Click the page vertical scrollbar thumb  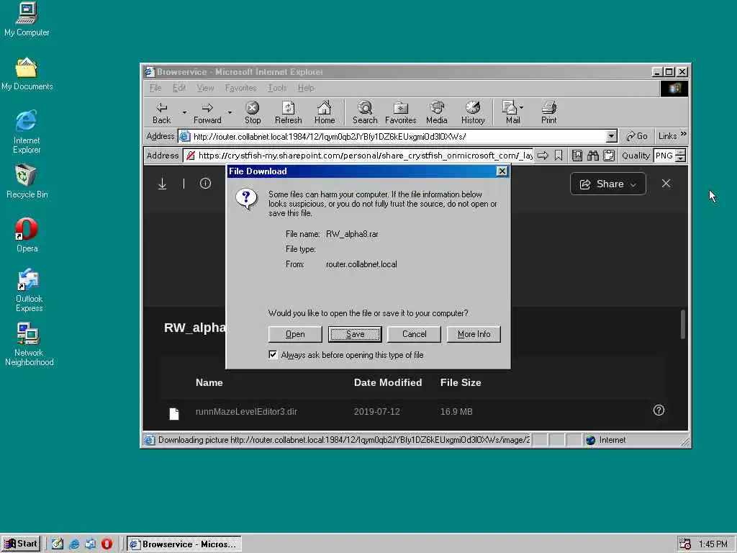682,324
